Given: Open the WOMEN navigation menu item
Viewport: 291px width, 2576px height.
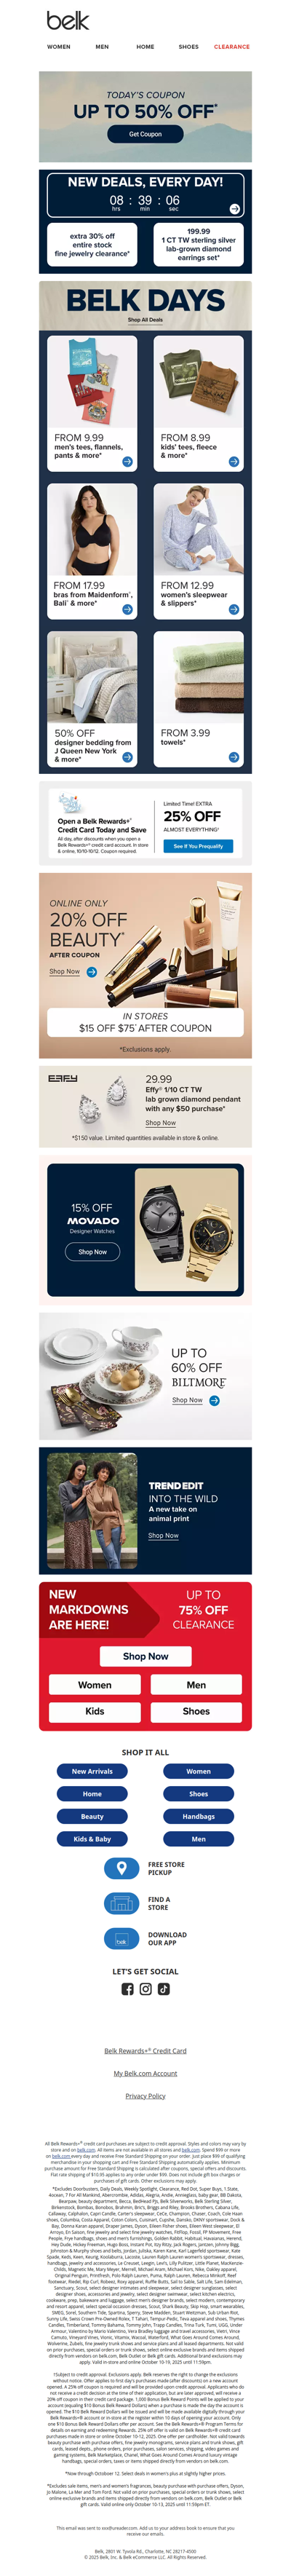Looking at the screenshot, I should [59, 47].
